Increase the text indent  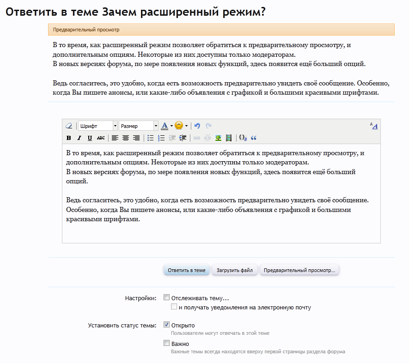[183, 138]
